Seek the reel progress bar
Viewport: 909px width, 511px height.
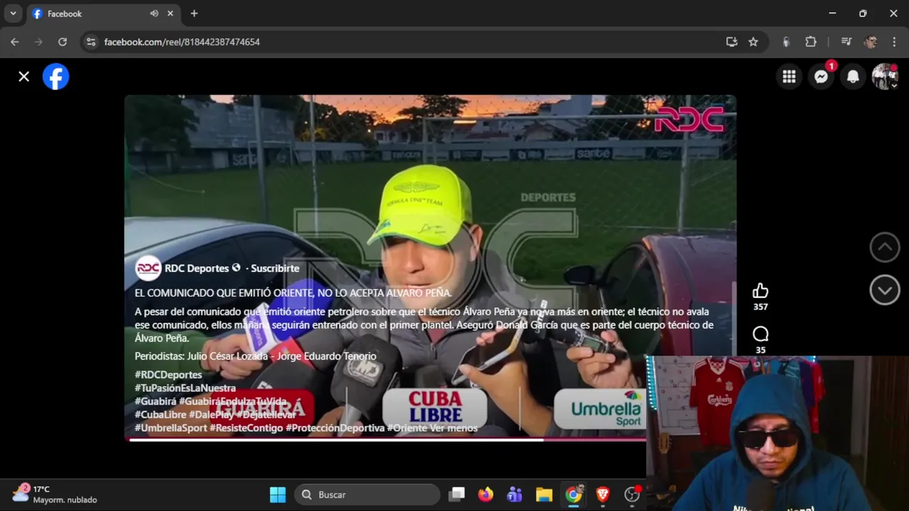tap(387, 439)
